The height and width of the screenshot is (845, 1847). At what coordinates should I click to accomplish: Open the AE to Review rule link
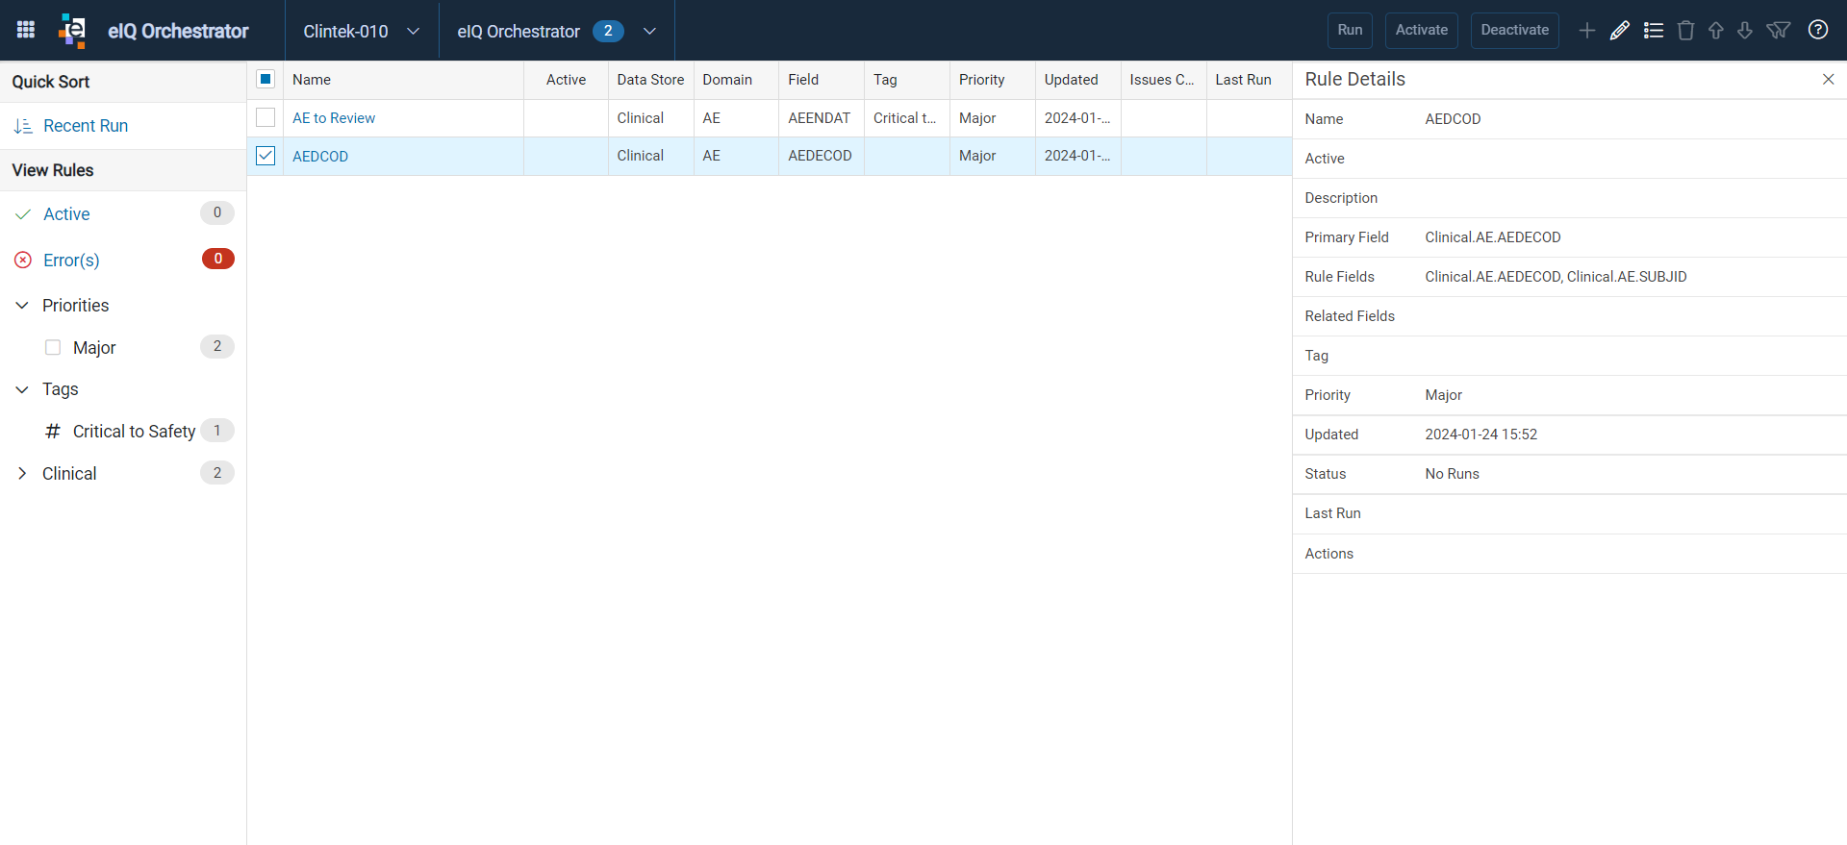[334, 118]
